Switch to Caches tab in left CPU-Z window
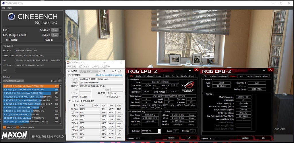The width and height of the screenshot is (294, 143). pyautogui.click(x=139, y=76)
